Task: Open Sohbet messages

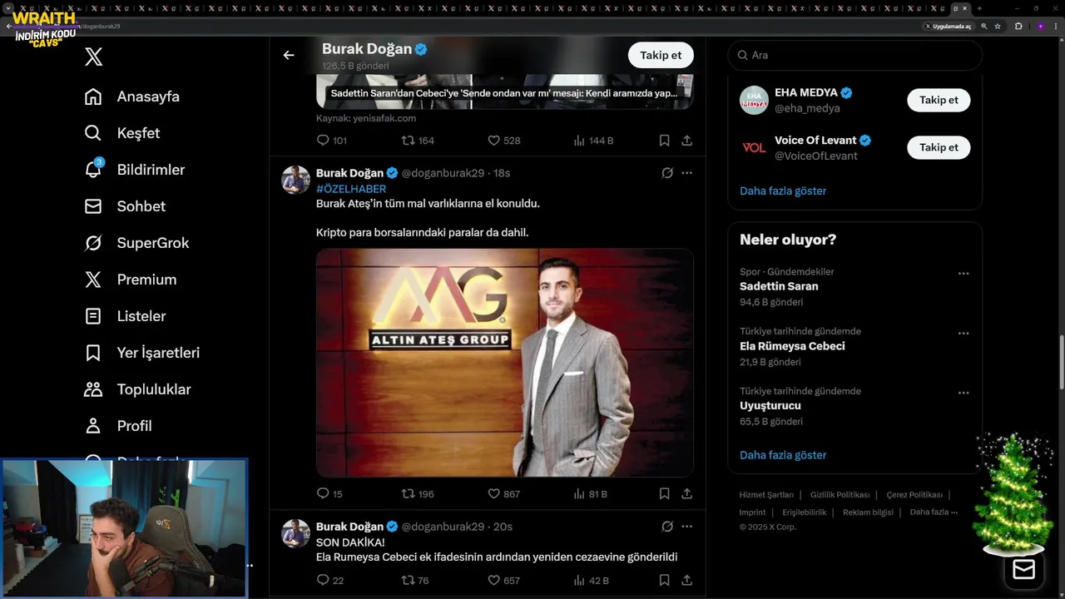Action: pyautogui.click(x=125, y=206)
